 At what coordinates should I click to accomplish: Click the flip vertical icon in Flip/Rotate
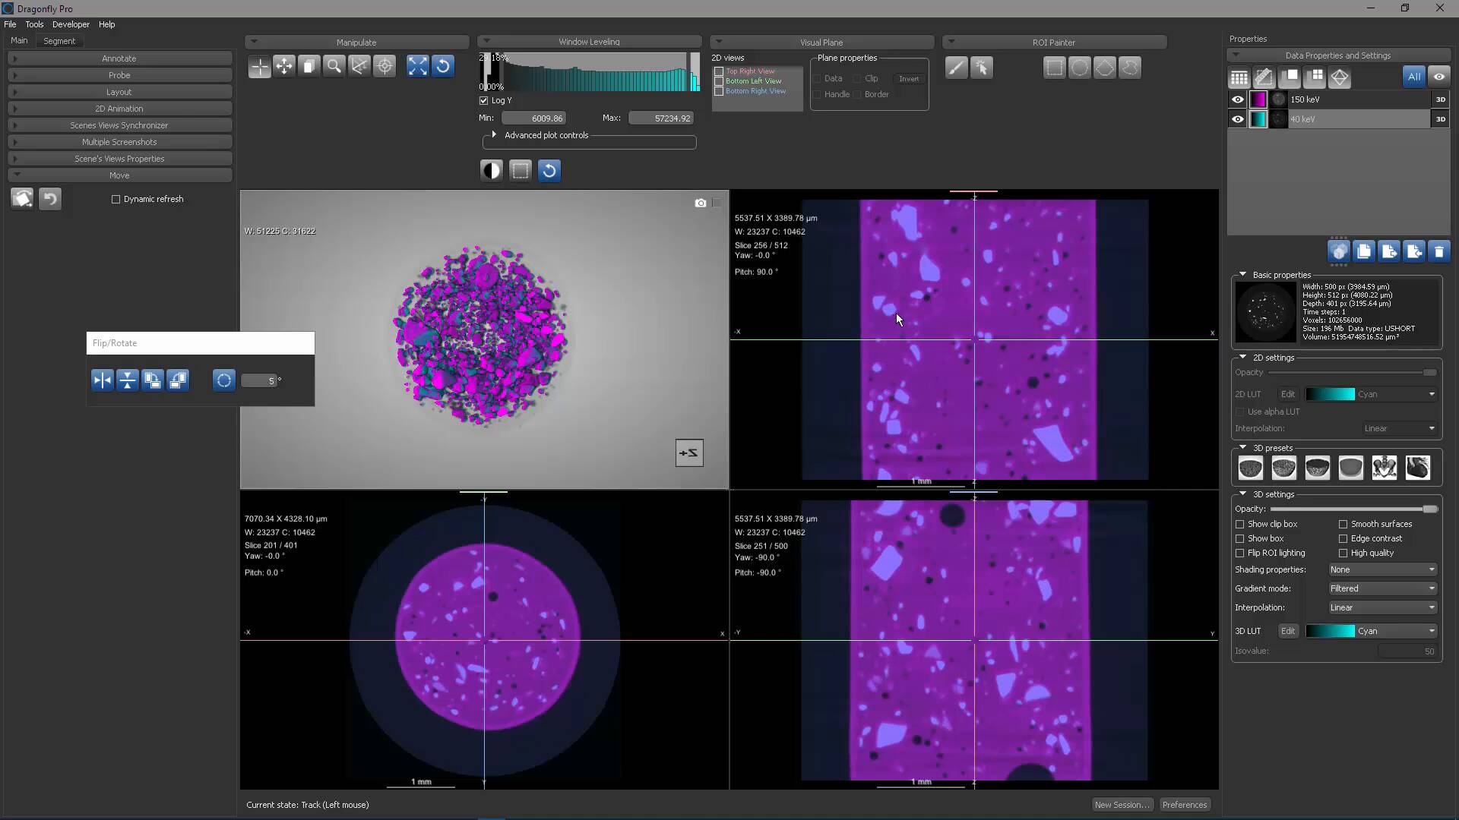(x=128, y=380)
